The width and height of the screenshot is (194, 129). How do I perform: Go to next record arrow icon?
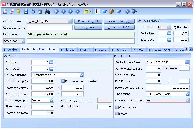pos(71,11)
